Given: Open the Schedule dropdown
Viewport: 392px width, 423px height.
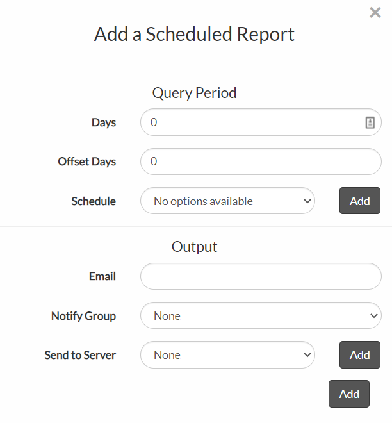Looking at the screenshot, I should click(227, 201).
